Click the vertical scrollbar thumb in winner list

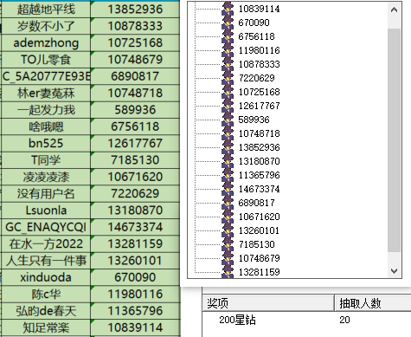[x=394, y=140]
